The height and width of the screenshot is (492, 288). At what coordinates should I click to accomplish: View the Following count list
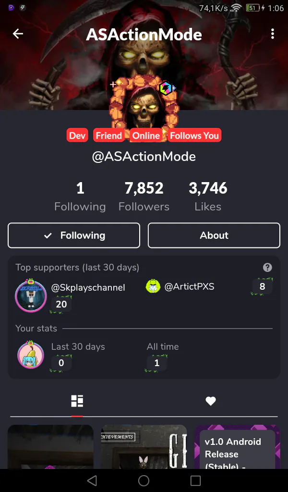pyautogui.click(x=80, y=196)
